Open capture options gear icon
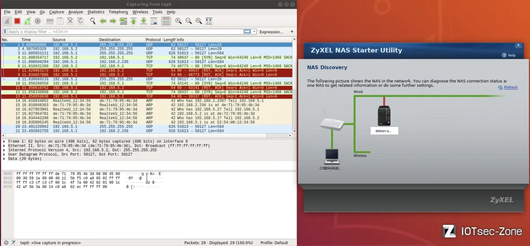Screen dimensions: 530x246 tap(38, 21)
